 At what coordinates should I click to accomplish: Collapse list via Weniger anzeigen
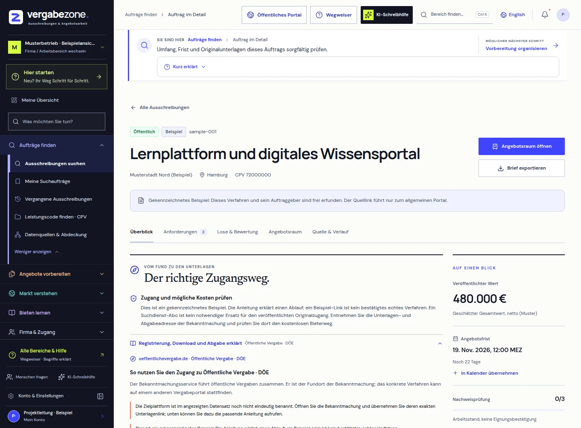(x=37, y=252)
